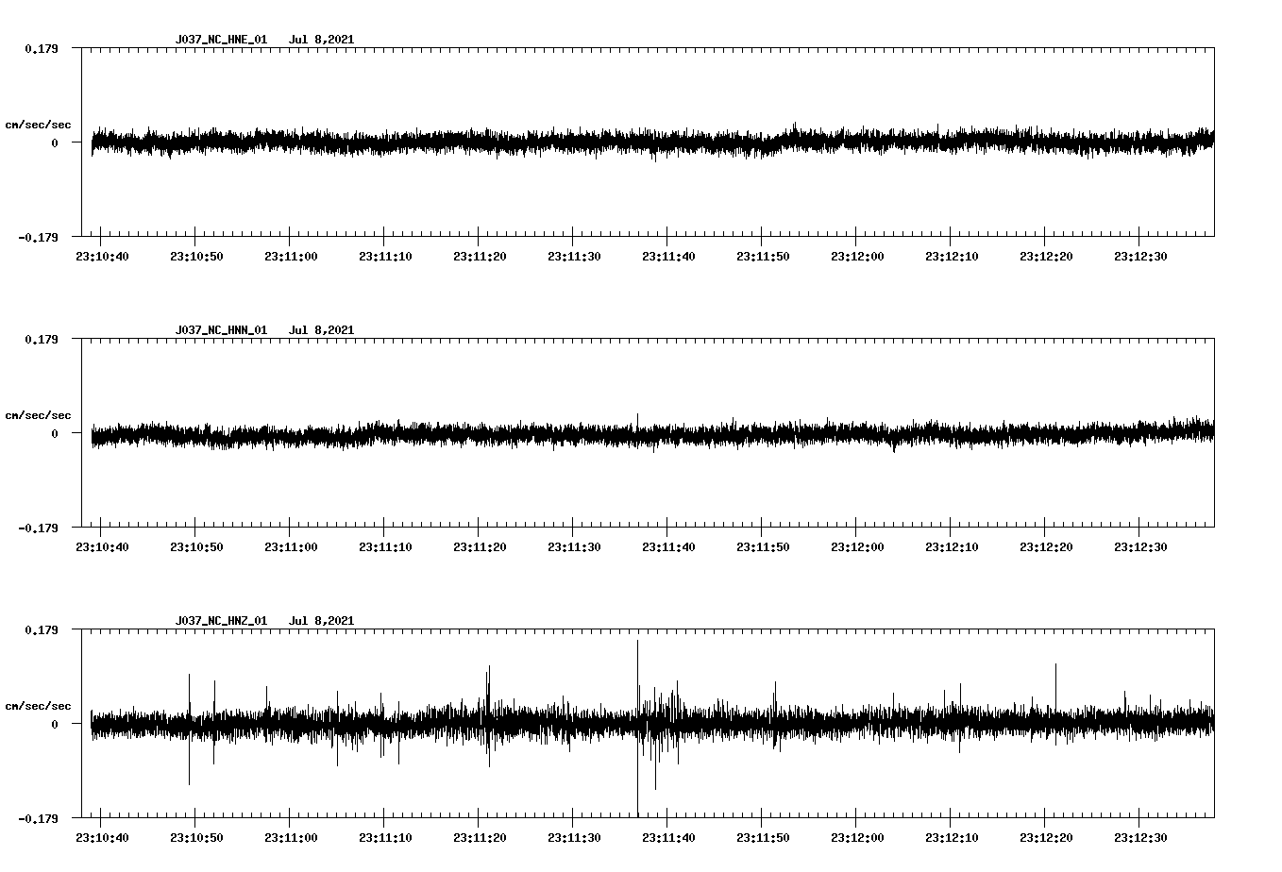1282x872 pixels.
Task: Click the cm/sec/sec unit label of the HNZ plot
Action: coord(38,706)
